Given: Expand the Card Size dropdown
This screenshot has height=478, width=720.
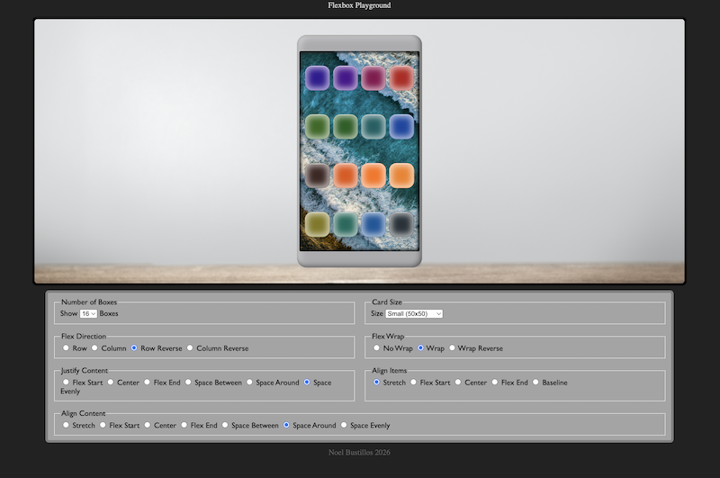Looking at the screenshot, I should pyautogui.click(x=414, y=314).
